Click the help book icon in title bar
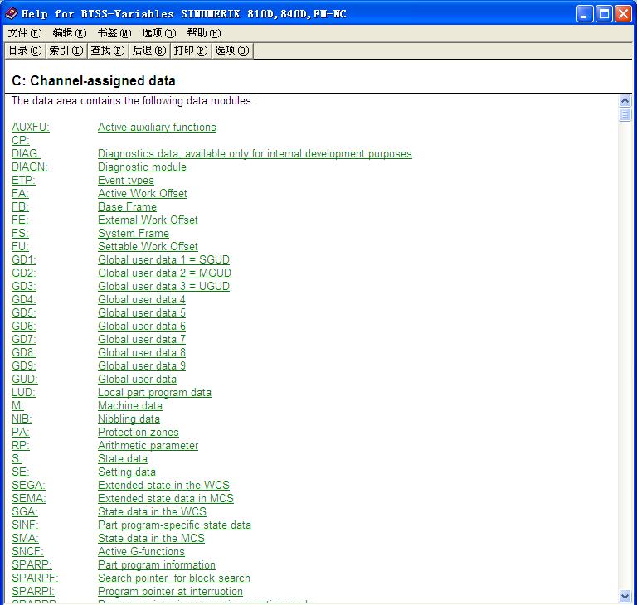 click(11, 13)
